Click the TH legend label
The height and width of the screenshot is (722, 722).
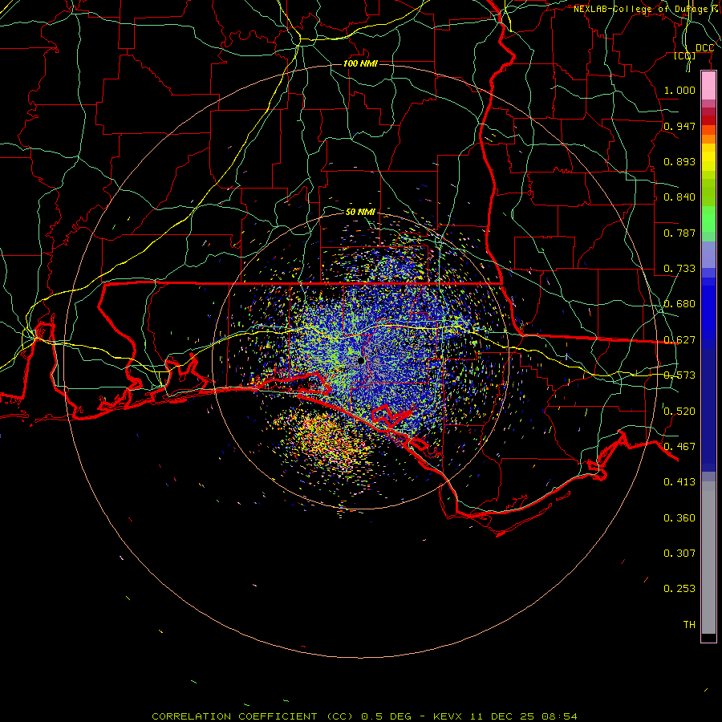point(689,625)
